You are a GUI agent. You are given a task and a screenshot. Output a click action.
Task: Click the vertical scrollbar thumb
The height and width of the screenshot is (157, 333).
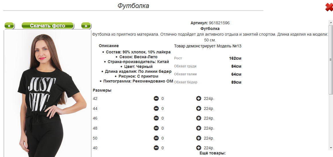(331, 60)
